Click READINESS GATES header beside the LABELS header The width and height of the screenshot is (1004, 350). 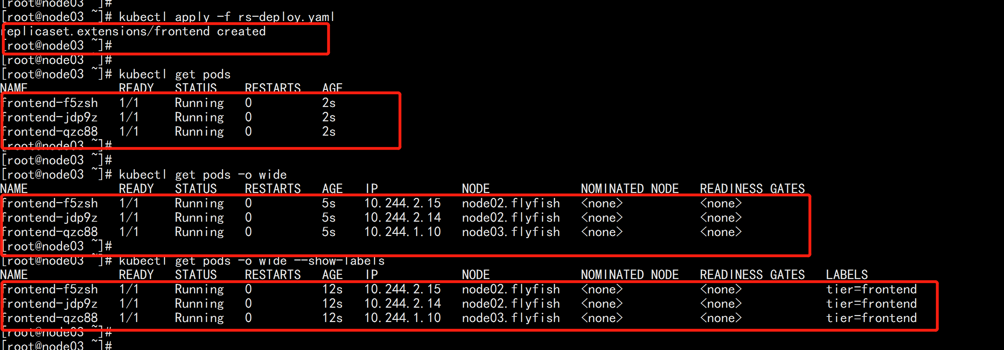[752, 275]
